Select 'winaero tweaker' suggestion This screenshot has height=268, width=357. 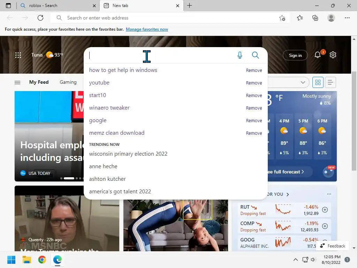point(109,107)
